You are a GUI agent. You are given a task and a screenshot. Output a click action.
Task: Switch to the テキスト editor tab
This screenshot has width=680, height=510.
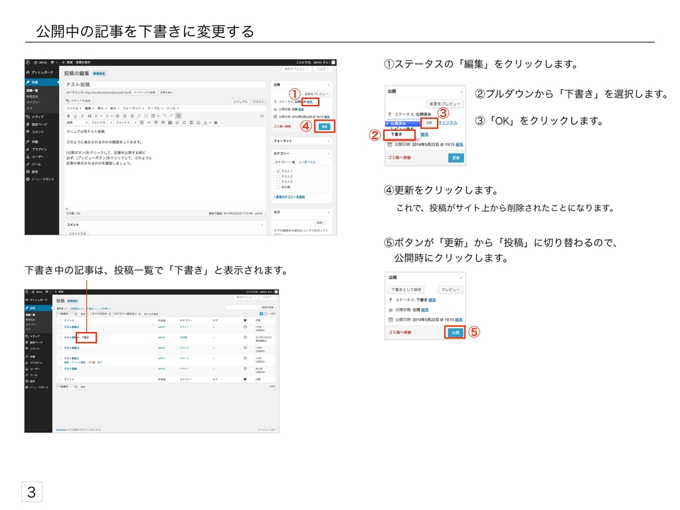[258, 102]
